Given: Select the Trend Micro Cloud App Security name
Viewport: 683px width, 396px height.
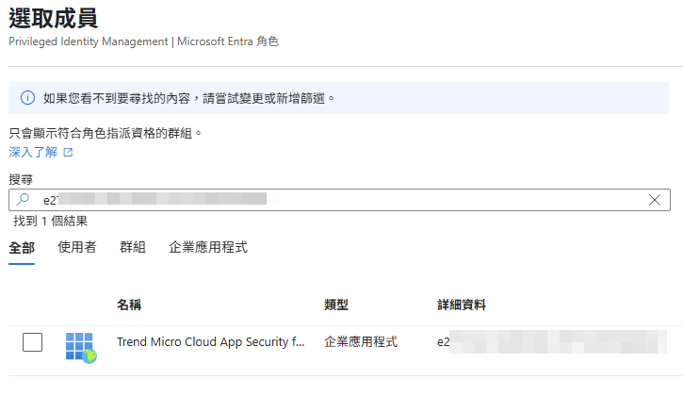Looking at the screenshot, I should coord(210,342).
